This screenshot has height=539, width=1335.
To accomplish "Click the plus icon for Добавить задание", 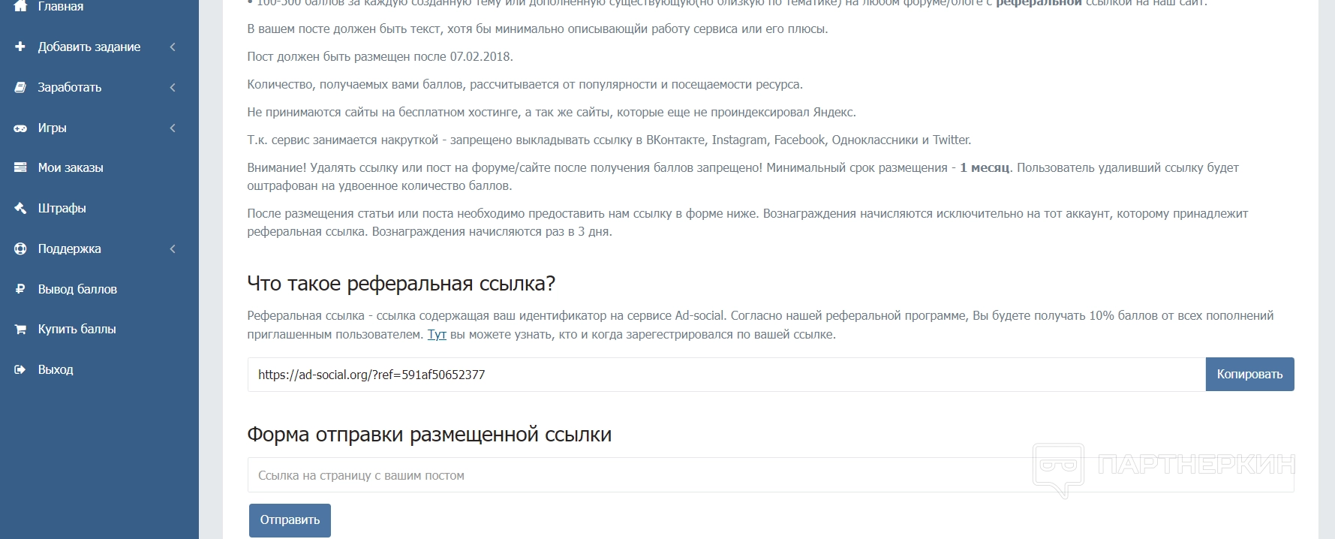I will 20,47.
